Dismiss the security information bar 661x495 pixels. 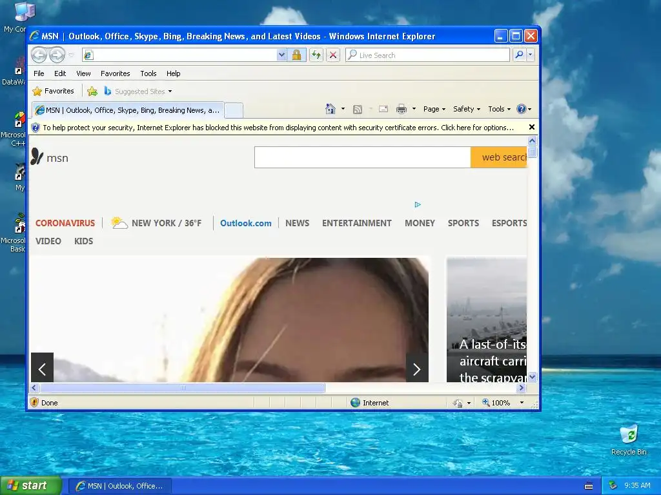(532, 127)
